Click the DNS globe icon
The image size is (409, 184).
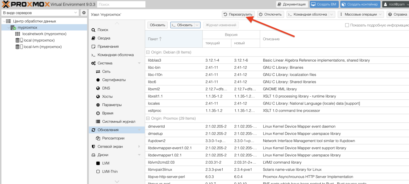point(98,88)
